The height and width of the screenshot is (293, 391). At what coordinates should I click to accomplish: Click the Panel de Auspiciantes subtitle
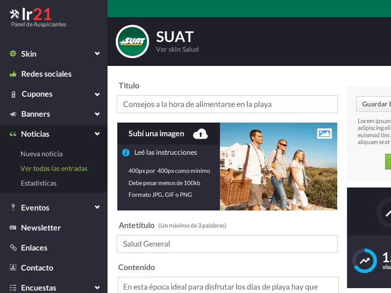pos(39,24)
